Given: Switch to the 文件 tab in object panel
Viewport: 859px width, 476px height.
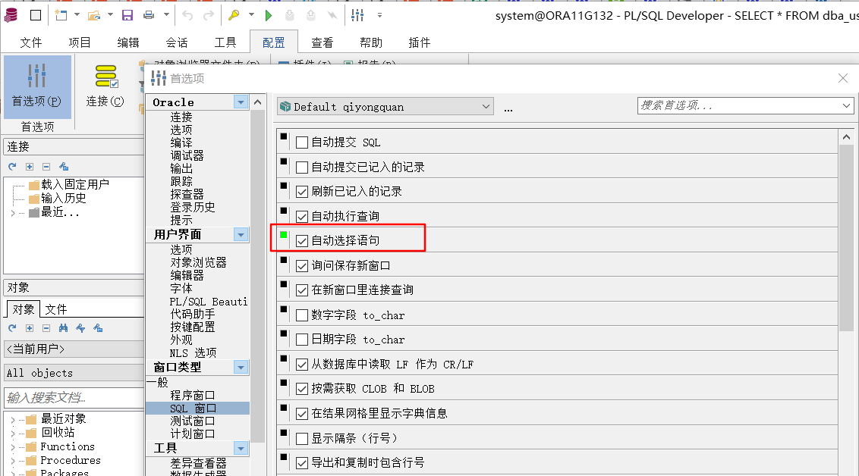Looking at the screenshot, I should [x=55, y=309].
